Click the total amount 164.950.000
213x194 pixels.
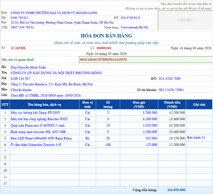pos(176,190)
